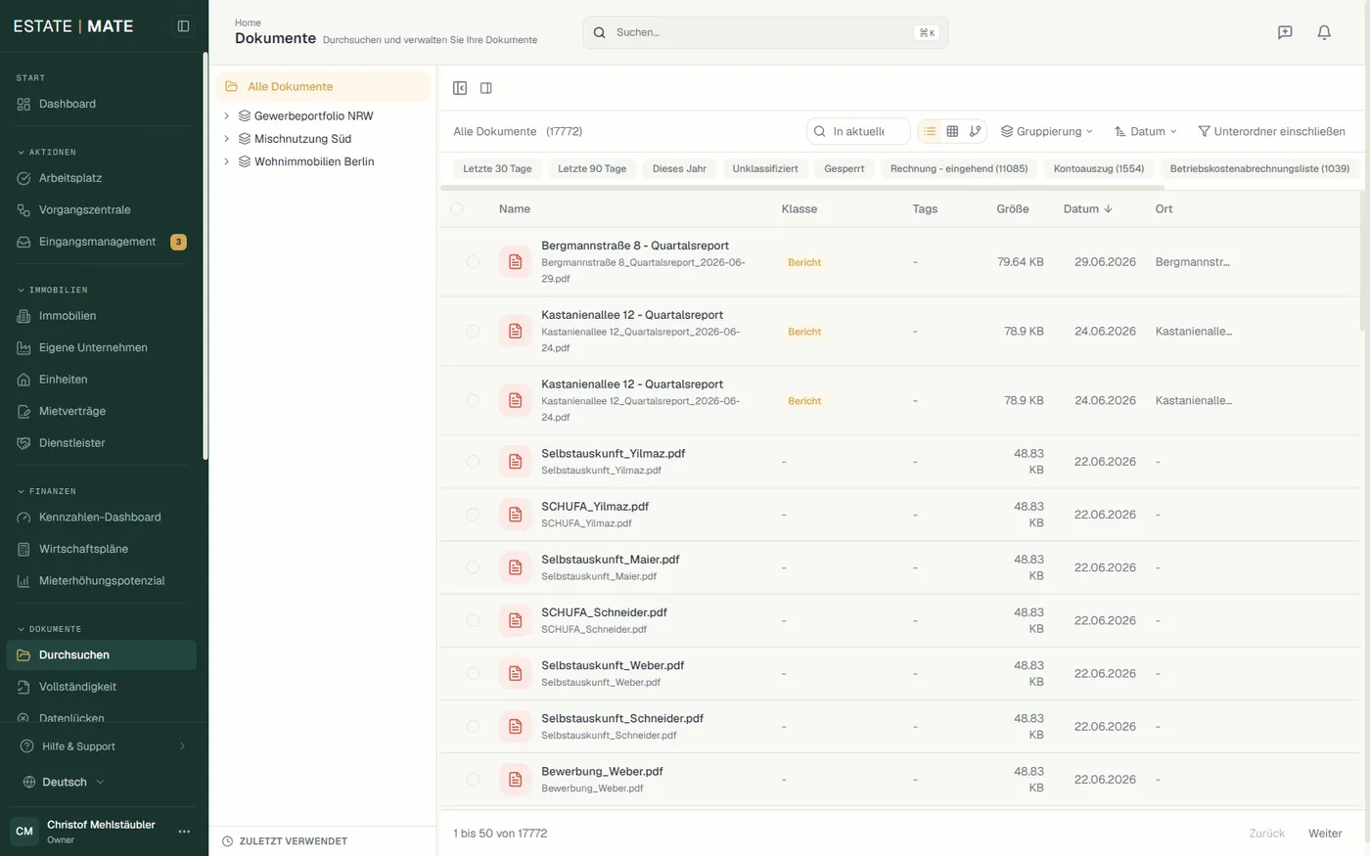The image size is (1370, 856).
Task: Go to next page with Weiter
Action: 1325,833
